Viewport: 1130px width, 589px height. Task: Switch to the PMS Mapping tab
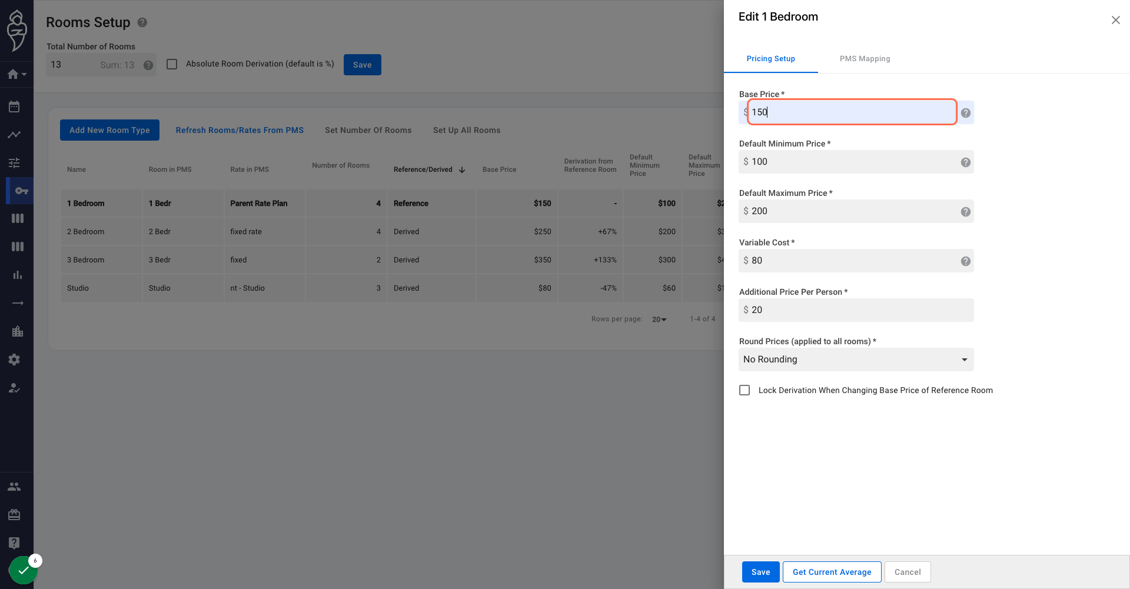pos(865,59)
